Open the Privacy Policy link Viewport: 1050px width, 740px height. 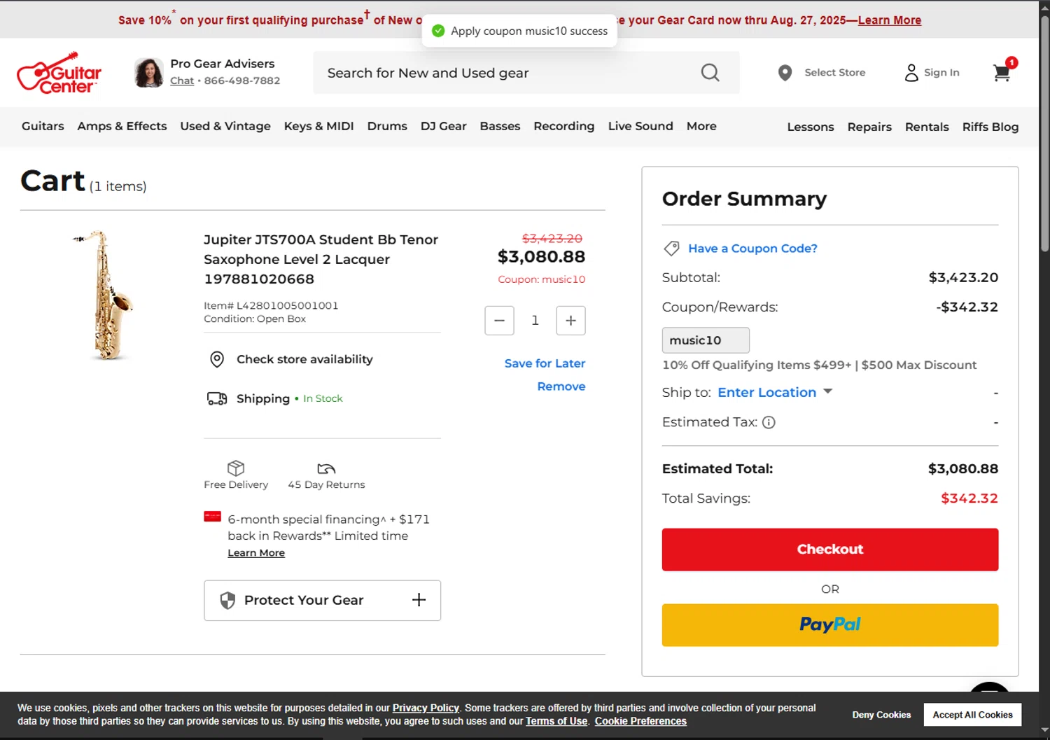coord(426,708)
